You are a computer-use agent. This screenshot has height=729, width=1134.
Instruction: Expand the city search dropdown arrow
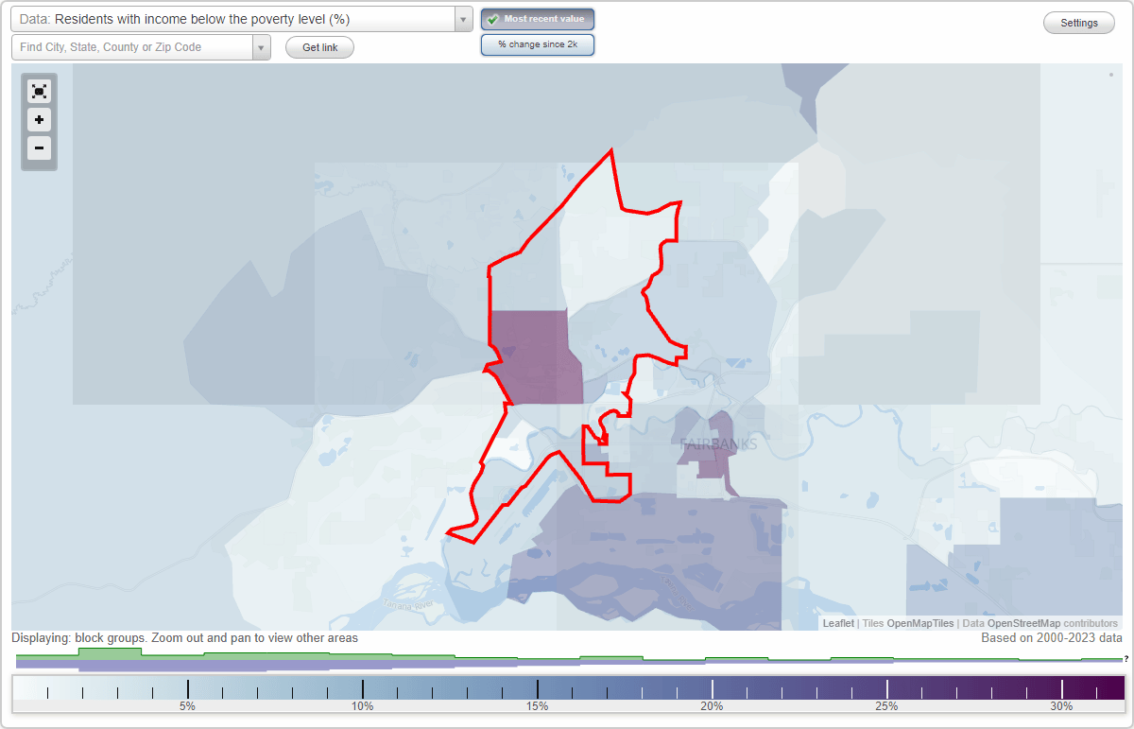(262, 47)
